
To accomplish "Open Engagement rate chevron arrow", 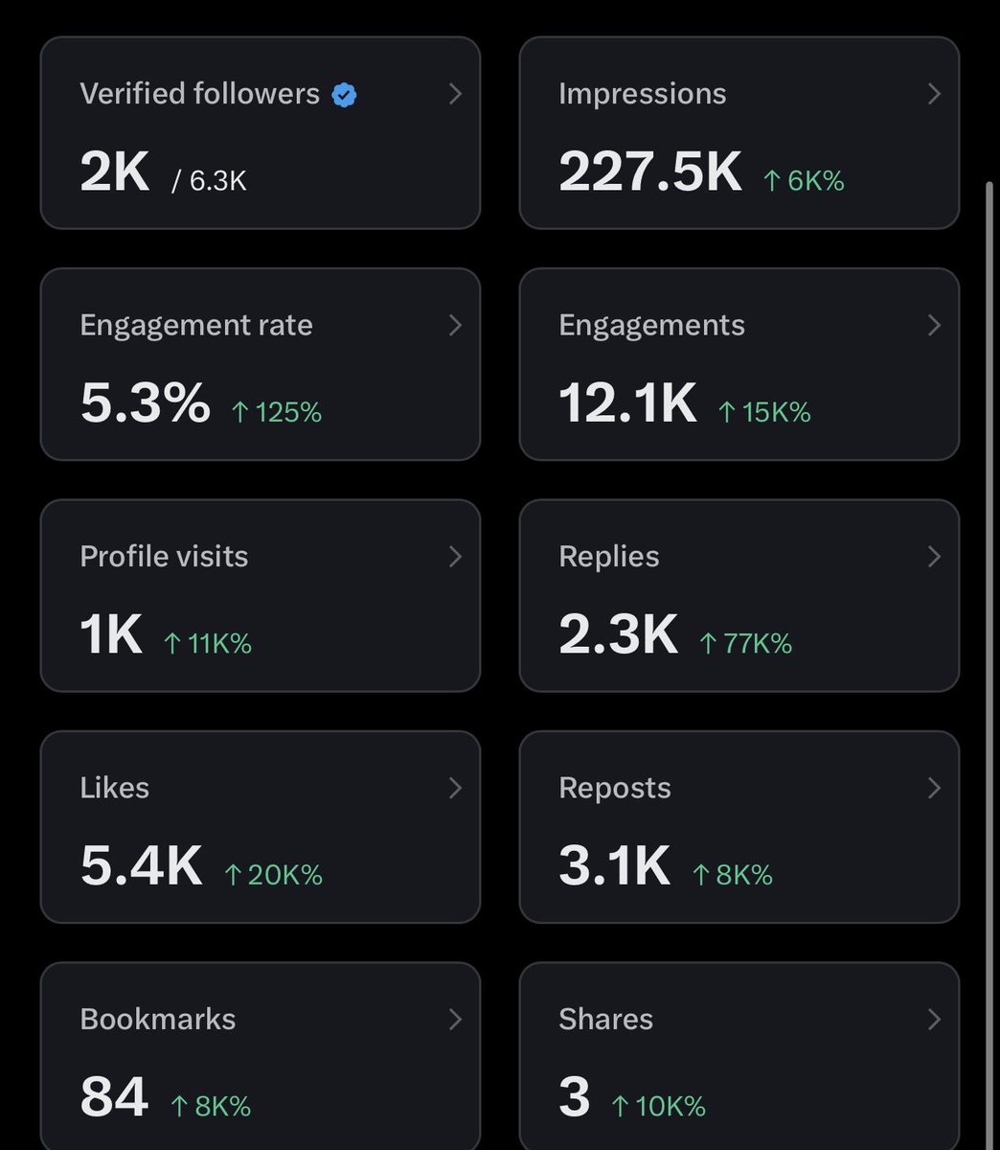I will click(x=455, y=326).
